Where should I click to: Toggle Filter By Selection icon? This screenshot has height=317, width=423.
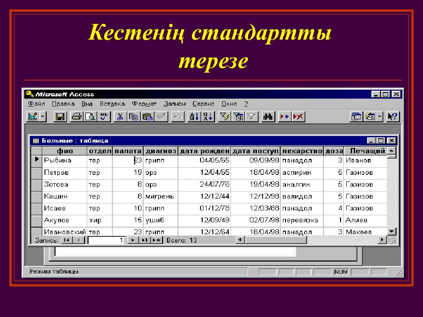[224, 117]
